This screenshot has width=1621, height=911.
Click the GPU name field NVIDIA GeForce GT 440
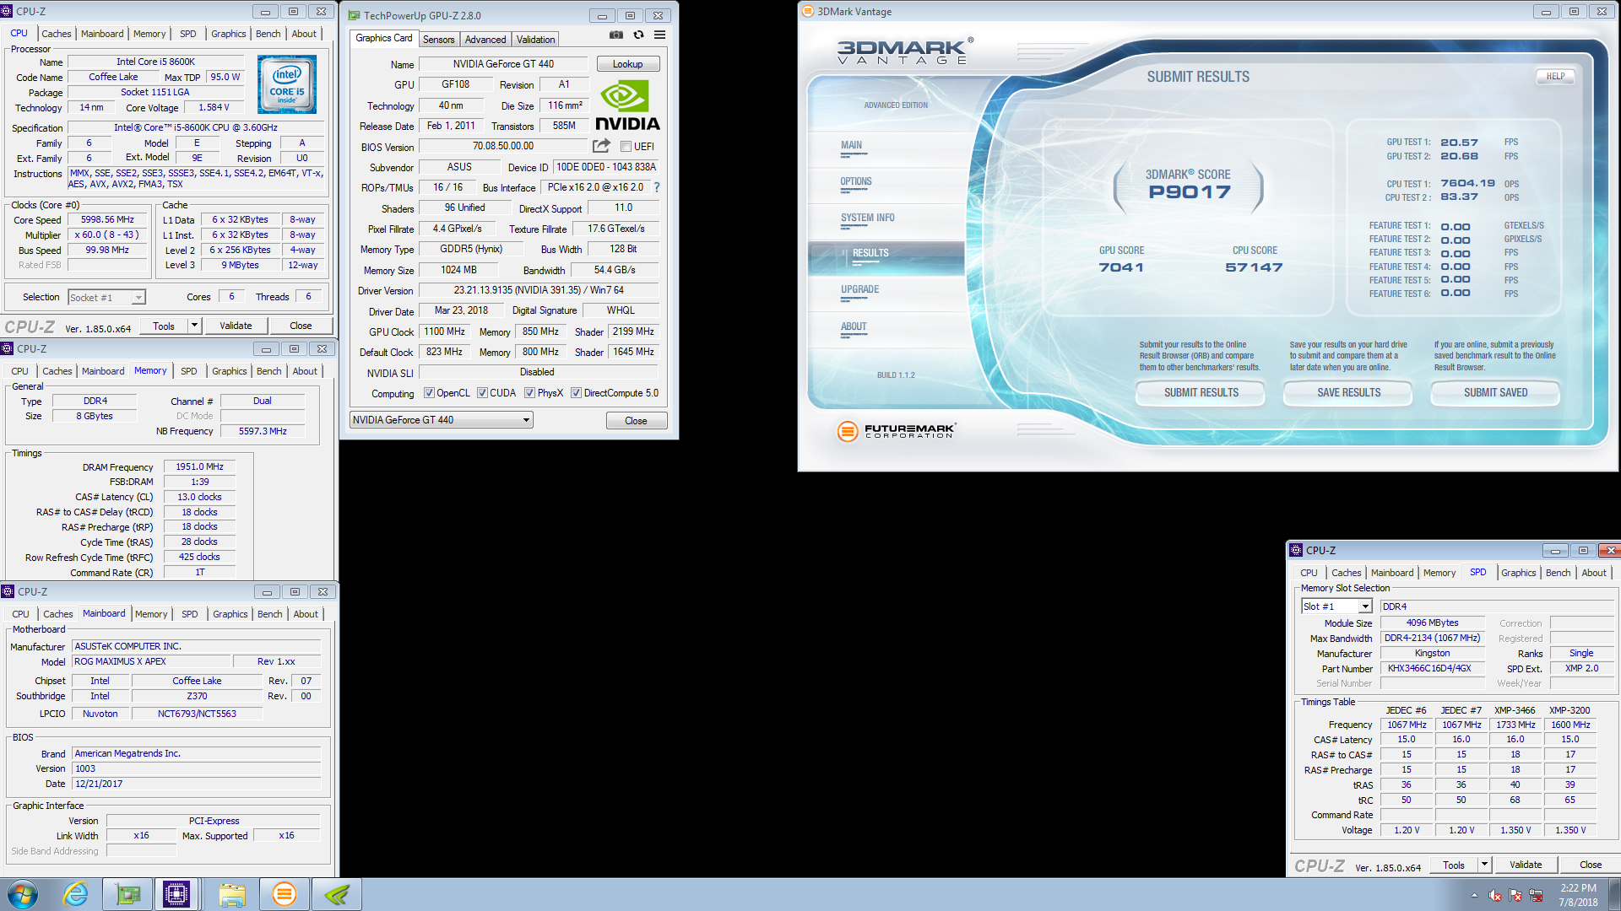pyautogui.click(x=503, y=64)
